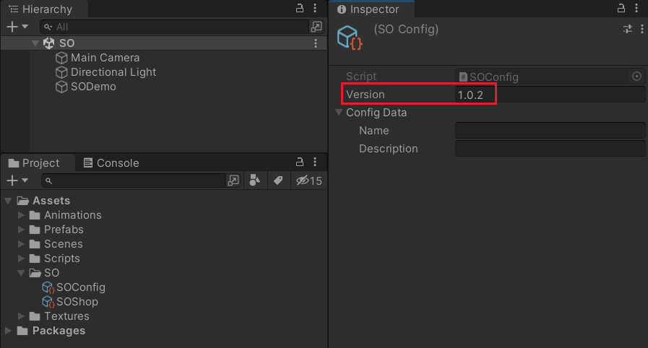Open Inspector preset settings icon
The image size is (648, 348).
(x=627, y=29)
